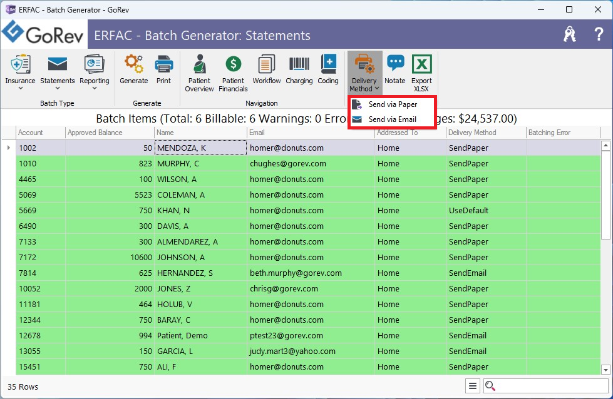This screenshot has width=613, height=399.
Task: Select account 1010 cell
Action: (x=40, y=164)
